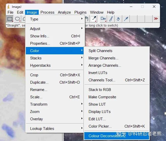The width and height of the screenshot is (166, 141).
Task: Select Merge Channels...
Action: (117, 58)
